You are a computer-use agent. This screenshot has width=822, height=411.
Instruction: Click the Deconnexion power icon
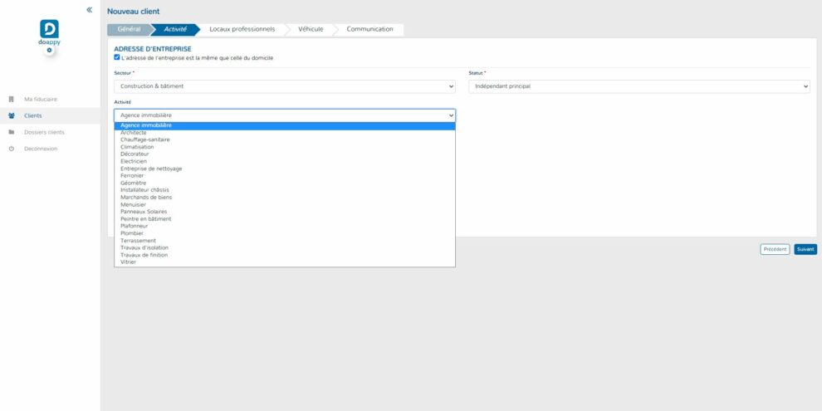point(12,149)
